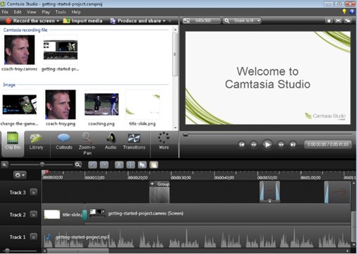This screenshot has height=254, width=357.
Task: Click the Copy button on timeline
Action: 142,165
